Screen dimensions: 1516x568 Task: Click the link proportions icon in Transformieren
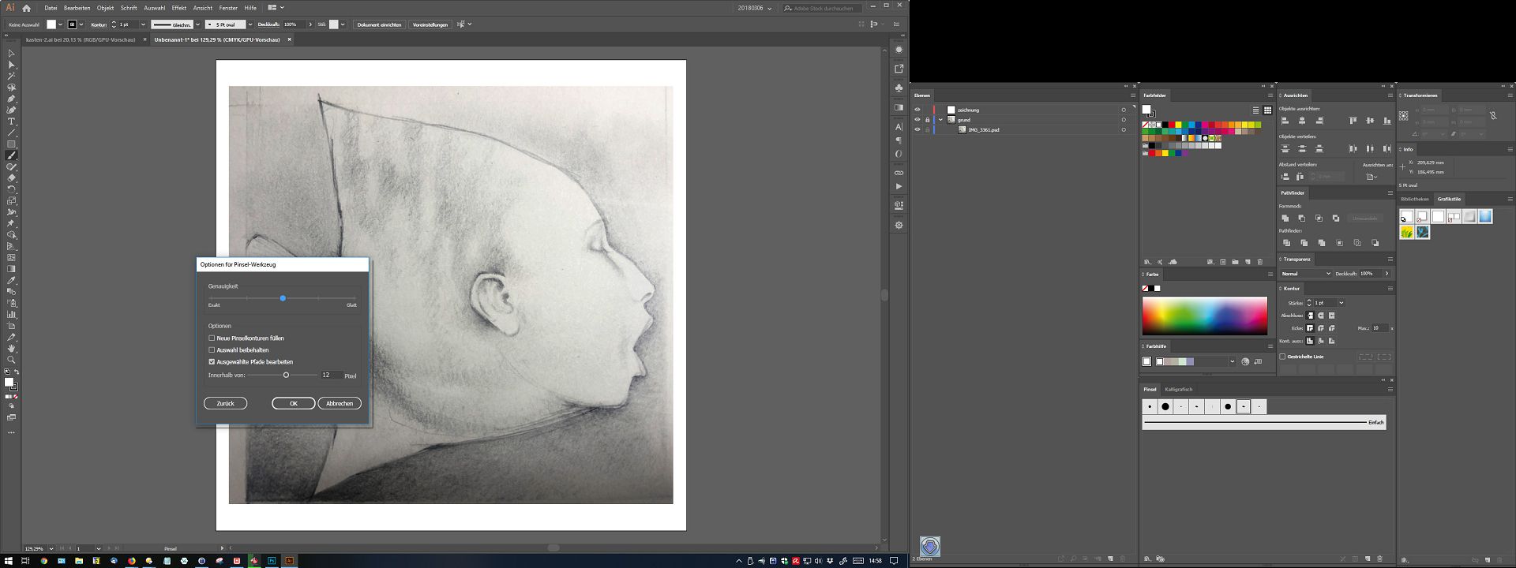[x=1493, y=115]
